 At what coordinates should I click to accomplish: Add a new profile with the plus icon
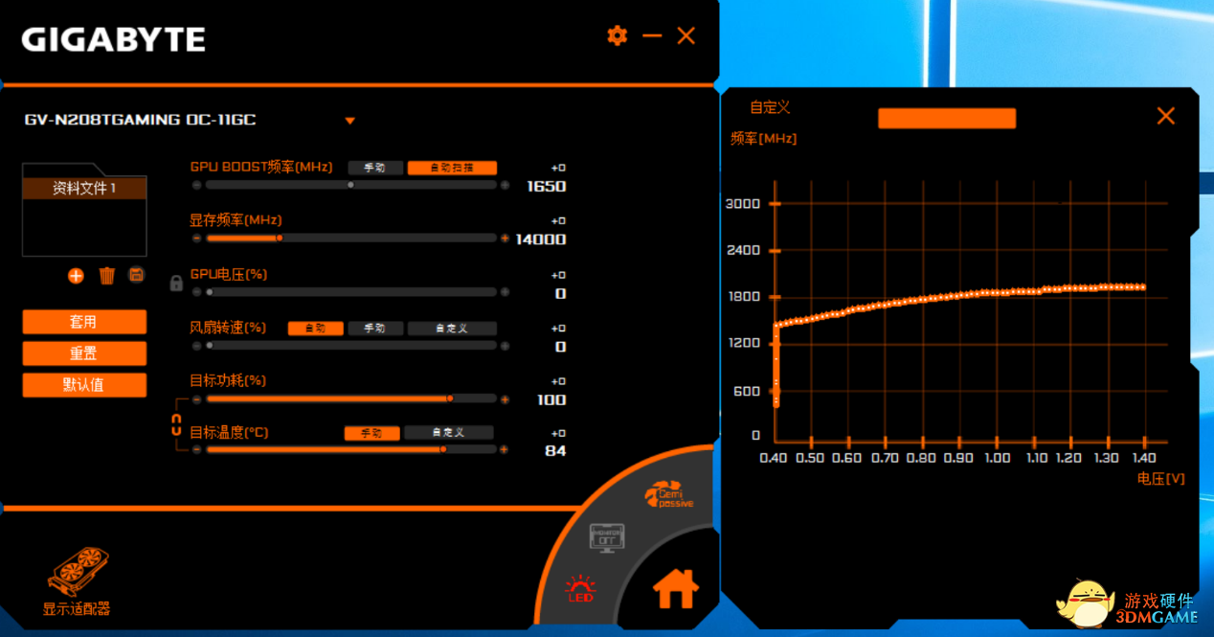[x=76, y=276]
